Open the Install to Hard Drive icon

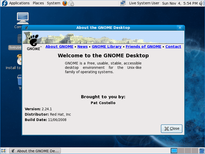pyautogui.click(x=19, y=60)
